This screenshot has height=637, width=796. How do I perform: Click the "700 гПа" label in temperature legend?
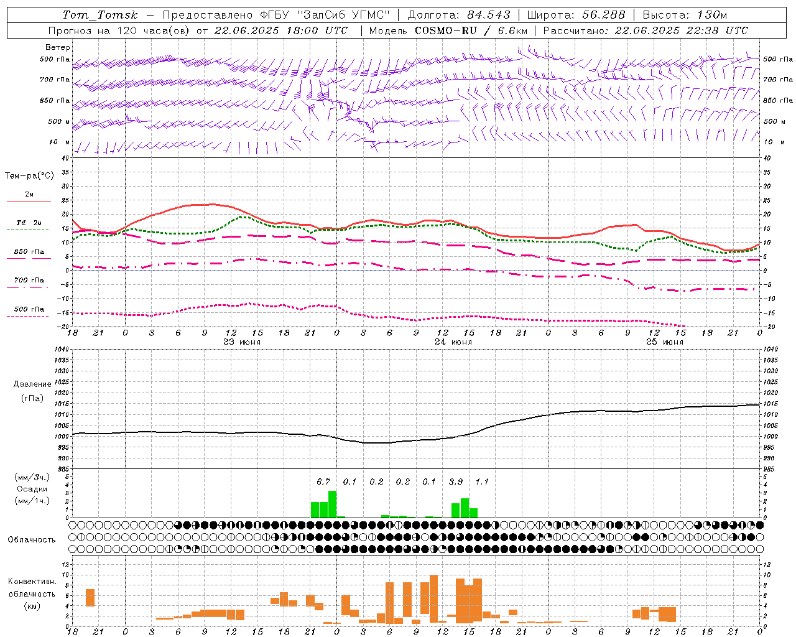coord(29,281)
